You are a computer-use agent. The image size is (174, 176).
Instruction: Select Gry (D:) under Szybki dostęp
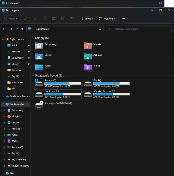tap(13, 76)
